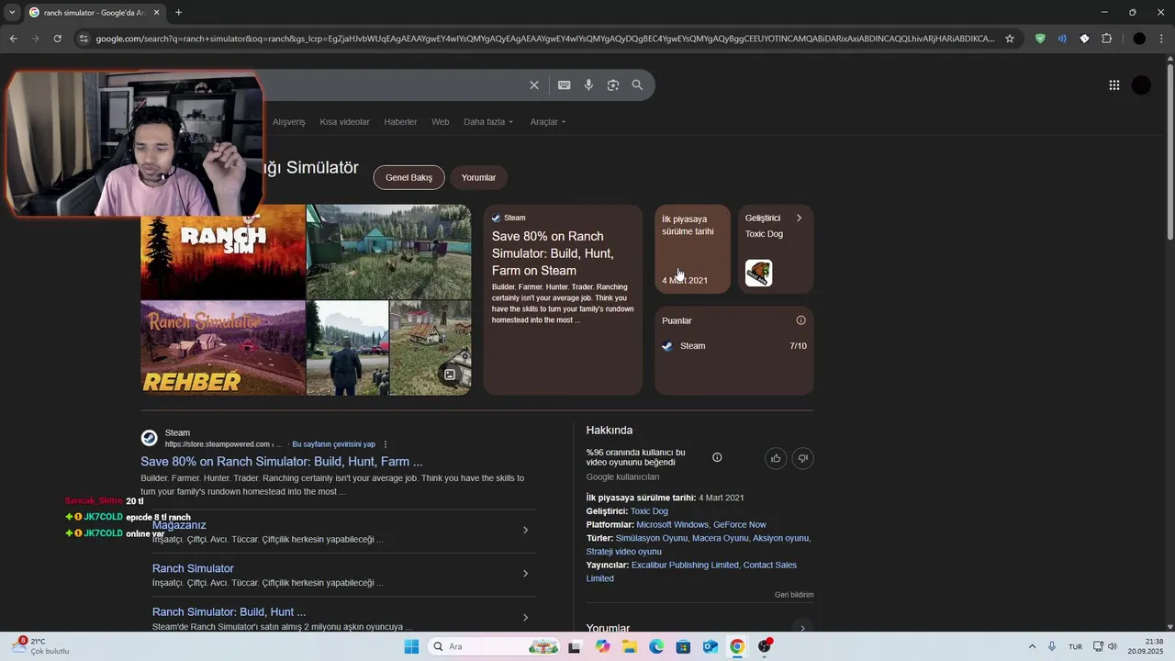The image size is (1175, 661).
Task: Open the REHBER Ranch Simulator thumbnail
Action: pos(222,348)
